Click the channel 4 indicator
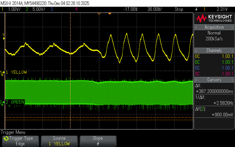The height and width of the screenshot is (147, 235). tap(76, 9)
